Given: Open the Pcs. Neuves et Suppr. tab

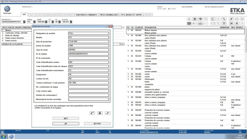Looking at the screenshot, I should point(132,15).
